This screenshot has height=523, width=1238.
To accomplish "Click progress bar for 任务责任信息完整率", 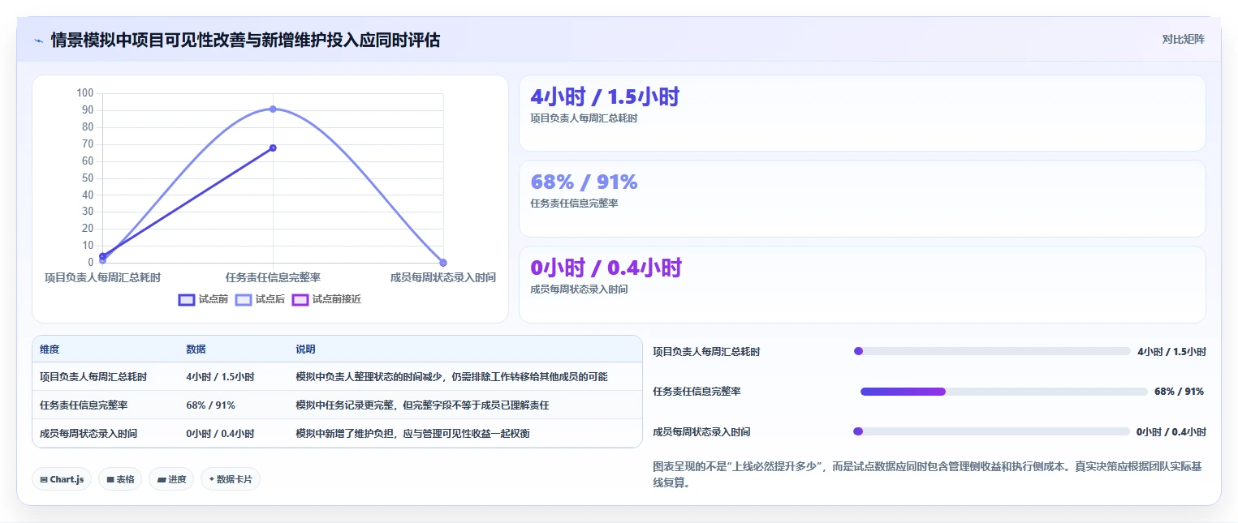I will 1004,392.
